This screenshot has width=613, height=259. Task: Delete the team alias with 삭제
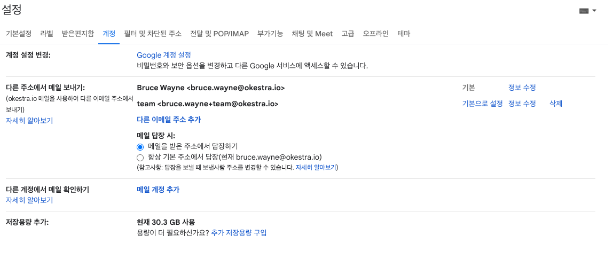[556, 104]
